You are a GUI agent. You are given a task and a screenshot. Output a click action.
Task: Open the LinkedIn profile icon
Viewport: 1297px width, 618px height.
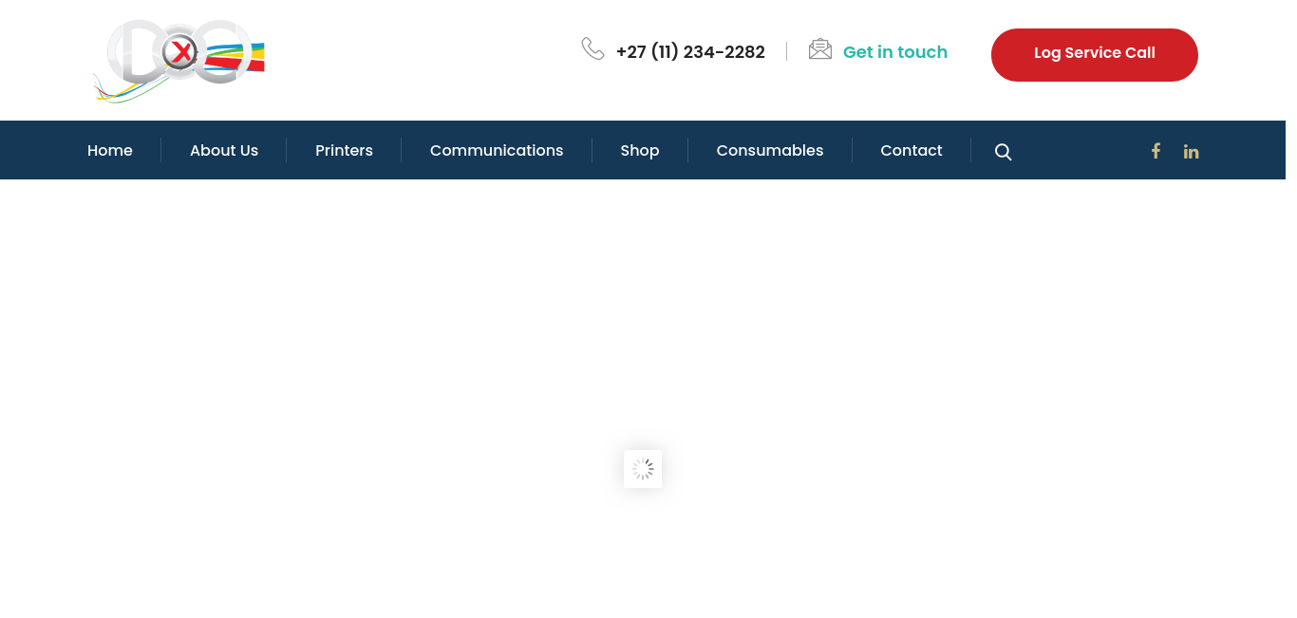(1191, 151)
